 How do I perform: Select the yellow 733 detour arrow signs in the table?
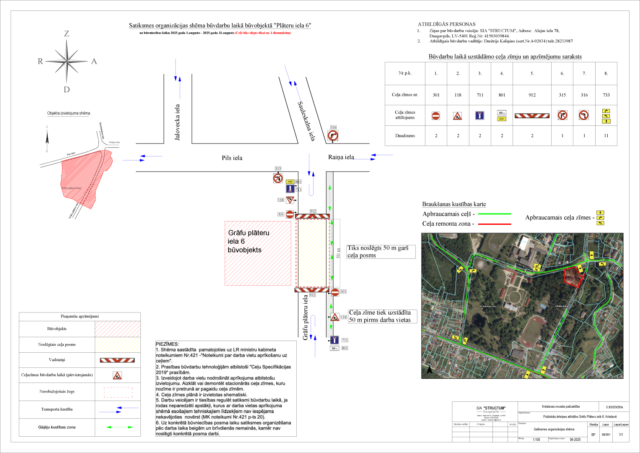(x=606, y=116)
